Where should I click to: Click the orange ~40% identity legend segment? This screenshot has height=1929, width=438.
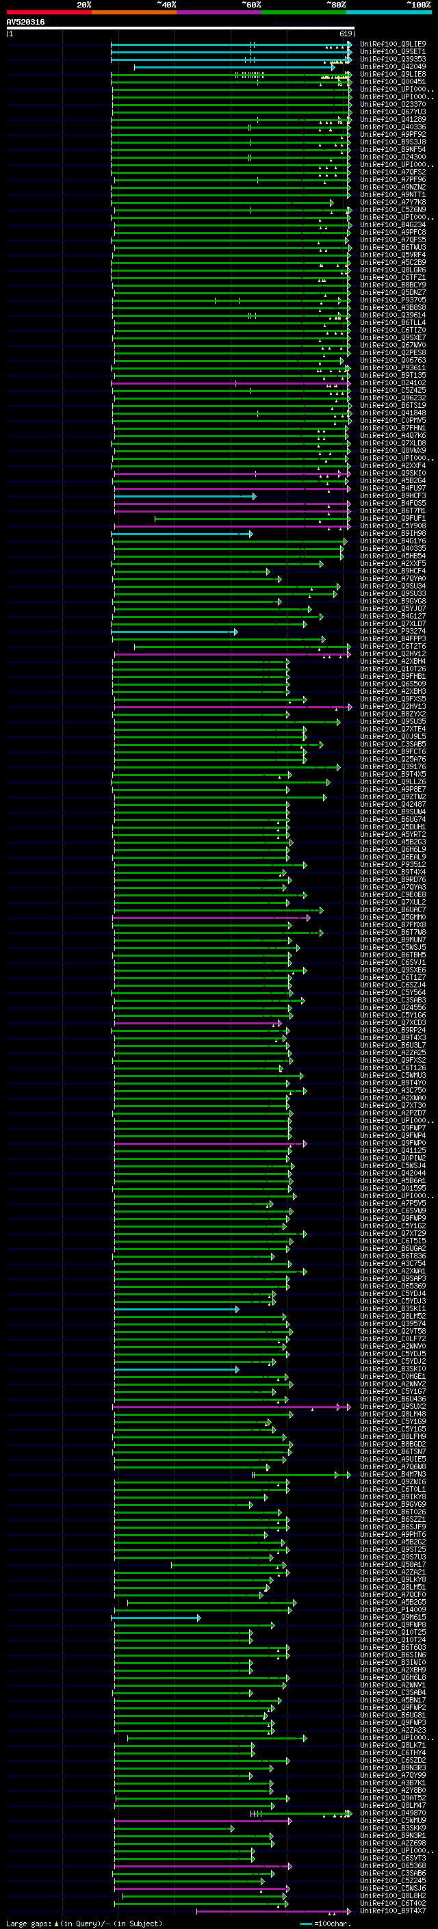coord(134,12)
